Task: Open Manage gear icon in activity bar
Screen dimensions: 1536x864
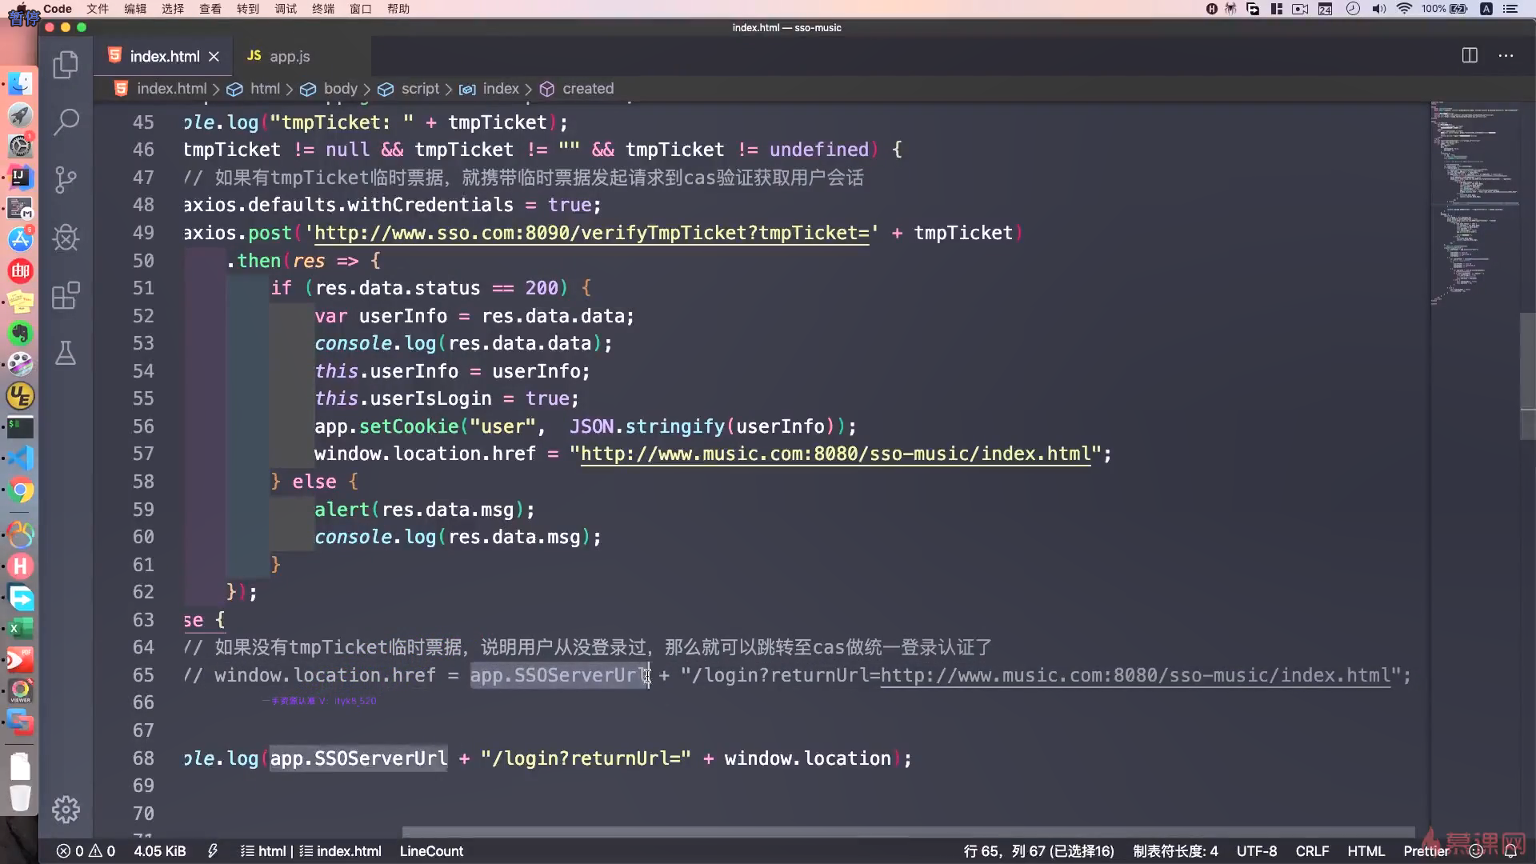Action: tap(66, 810)
